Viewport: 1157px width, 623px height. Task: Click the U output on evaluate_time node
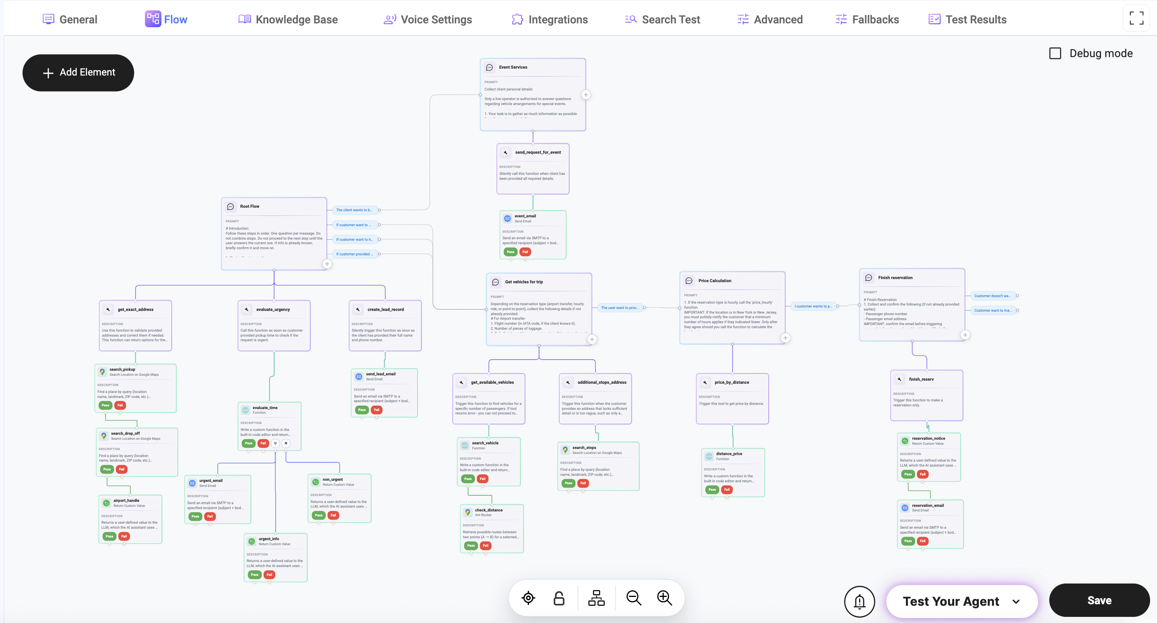pyautogui.click(x=275, y=443)
